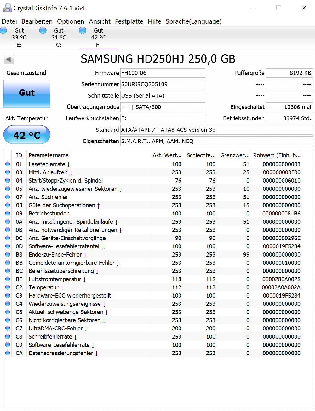Click status orb for drive F:
The width and height of the screenshot is (315, 411).
tap(83, 30)
